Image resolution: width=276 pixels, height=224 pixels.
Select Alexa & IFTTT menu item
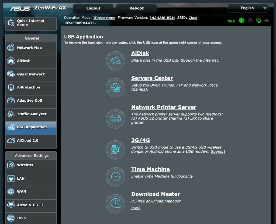click(31, 206)
